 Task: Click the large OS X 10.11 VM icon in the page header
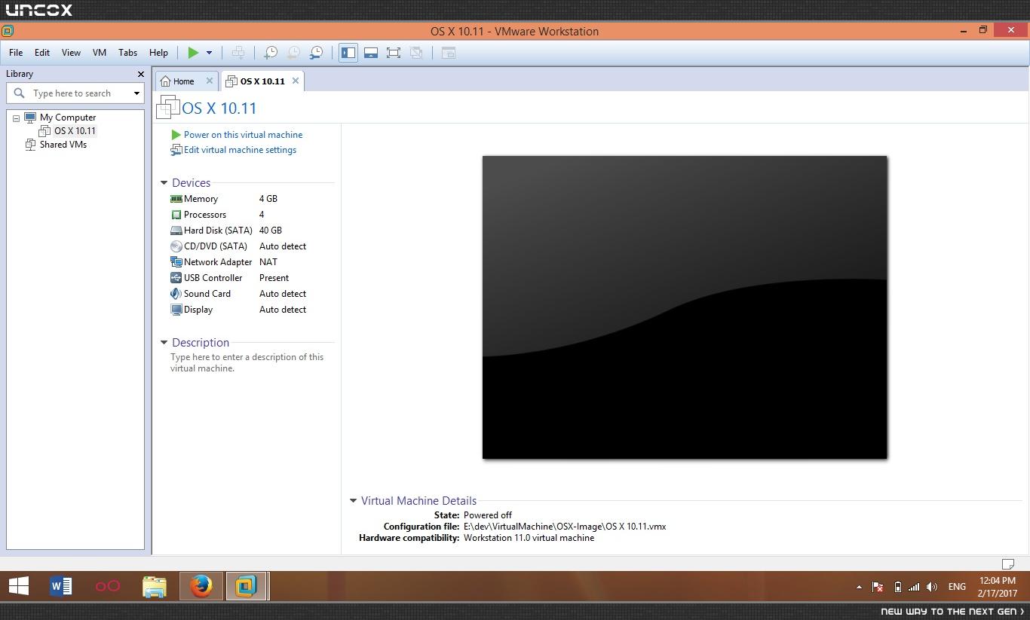168,108
